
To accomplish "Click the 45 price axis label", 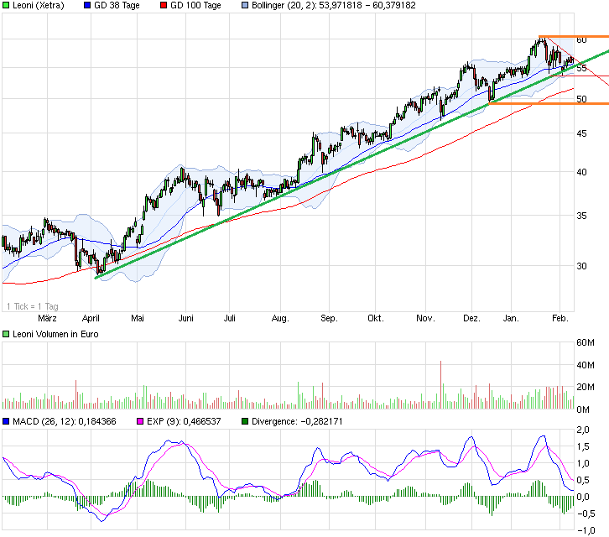I will 580,133.
